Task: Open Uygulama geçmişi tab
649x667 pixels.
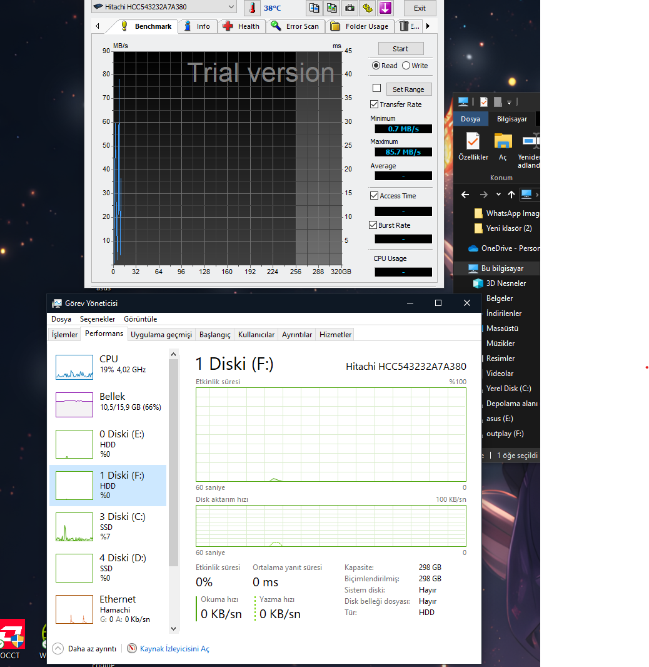Action: (161, 335)
